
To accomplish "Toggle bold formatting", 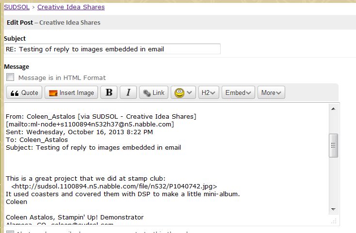I will pyautogui.click(x=109, y=93).
